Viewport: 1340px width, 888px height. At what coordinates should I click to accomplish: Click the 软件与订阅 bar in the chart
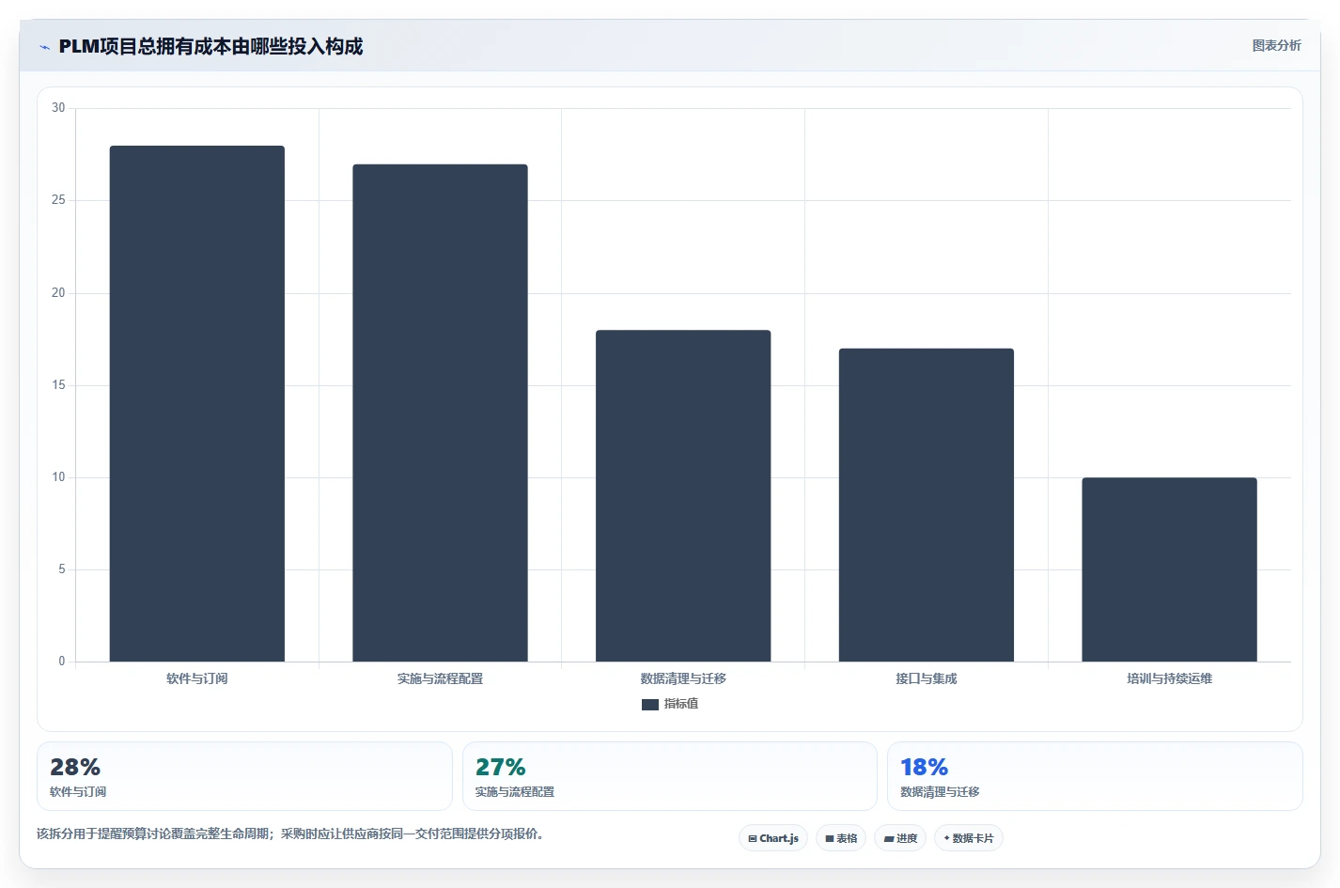tap(197, 404)
